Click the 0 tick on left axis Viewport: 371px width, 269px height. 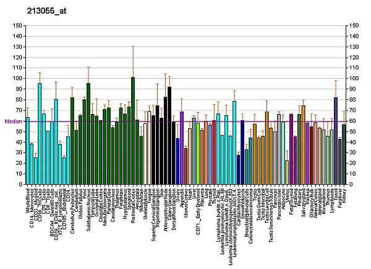(x=19, y=184)
